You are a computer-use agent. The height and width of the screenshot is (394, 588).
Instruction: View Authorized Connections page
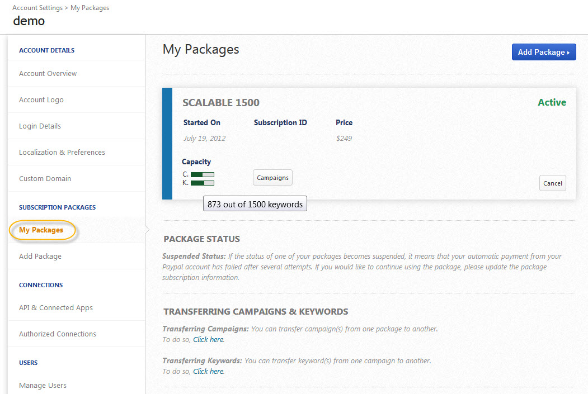coord(58,334)
